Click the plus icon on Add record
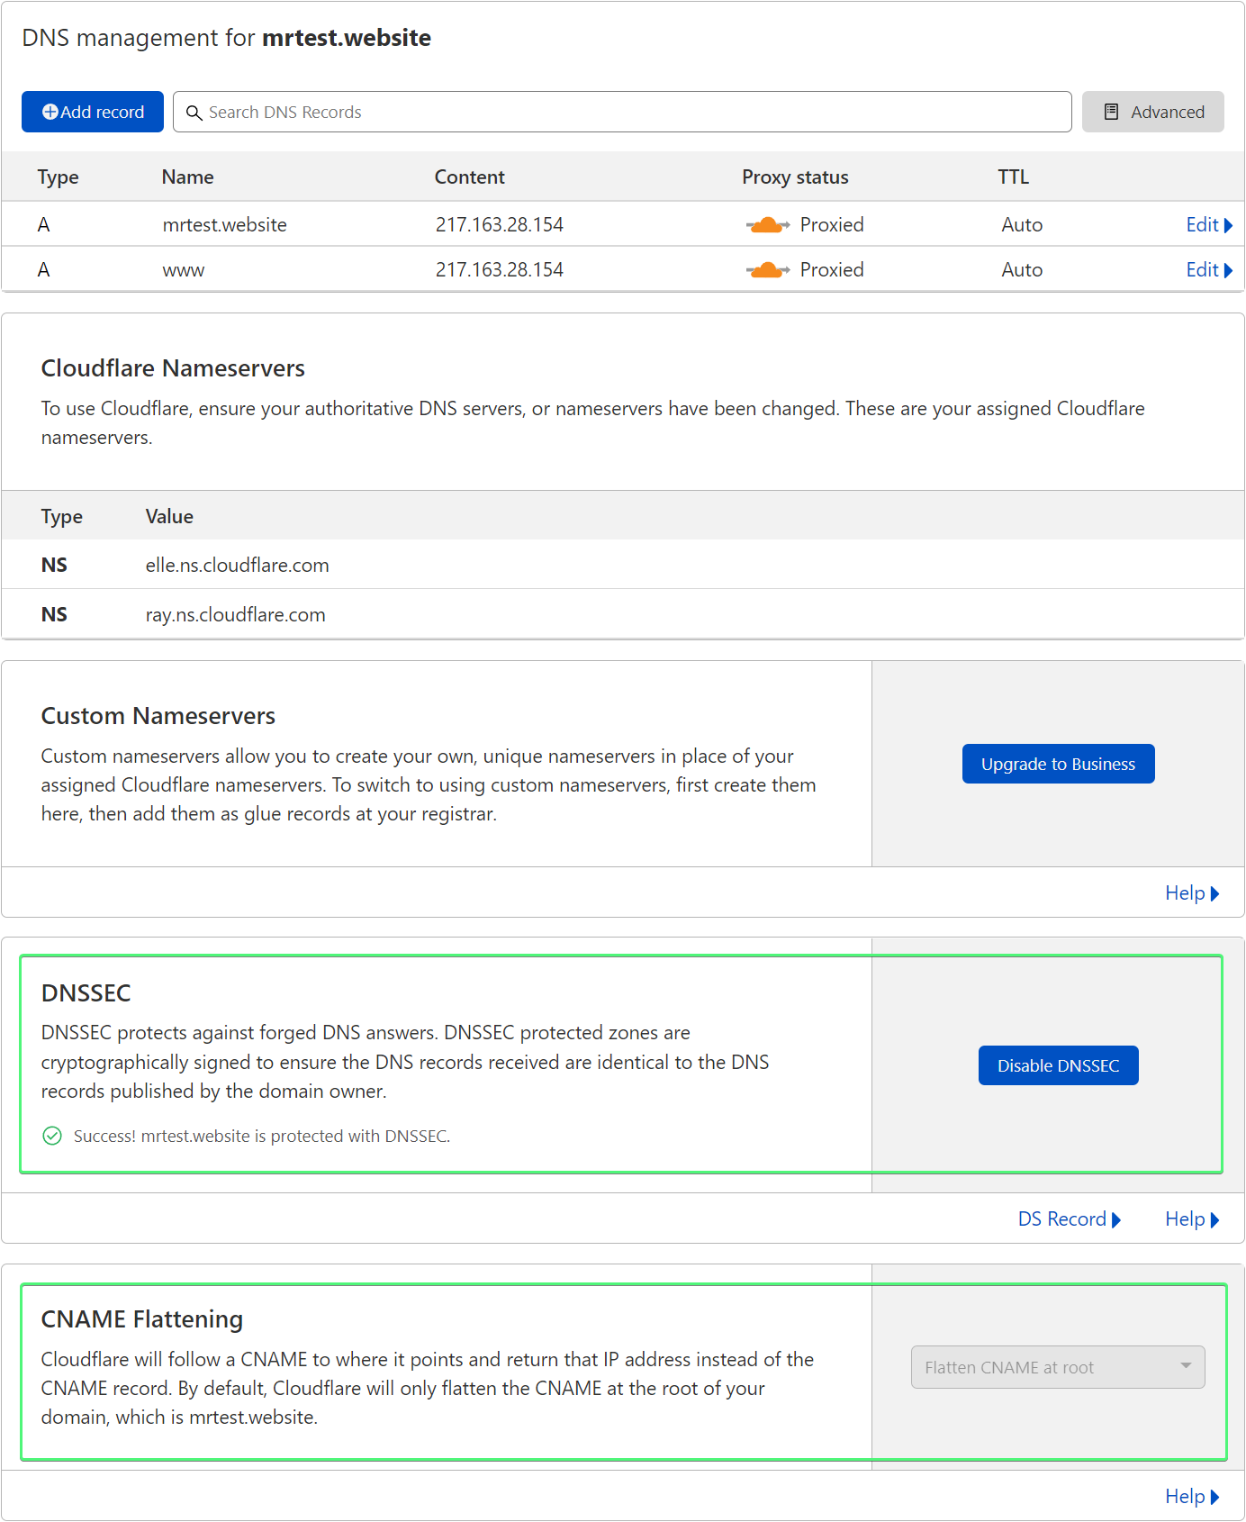This screenshot has width=1246, height=1522. (x=50, y=113)
